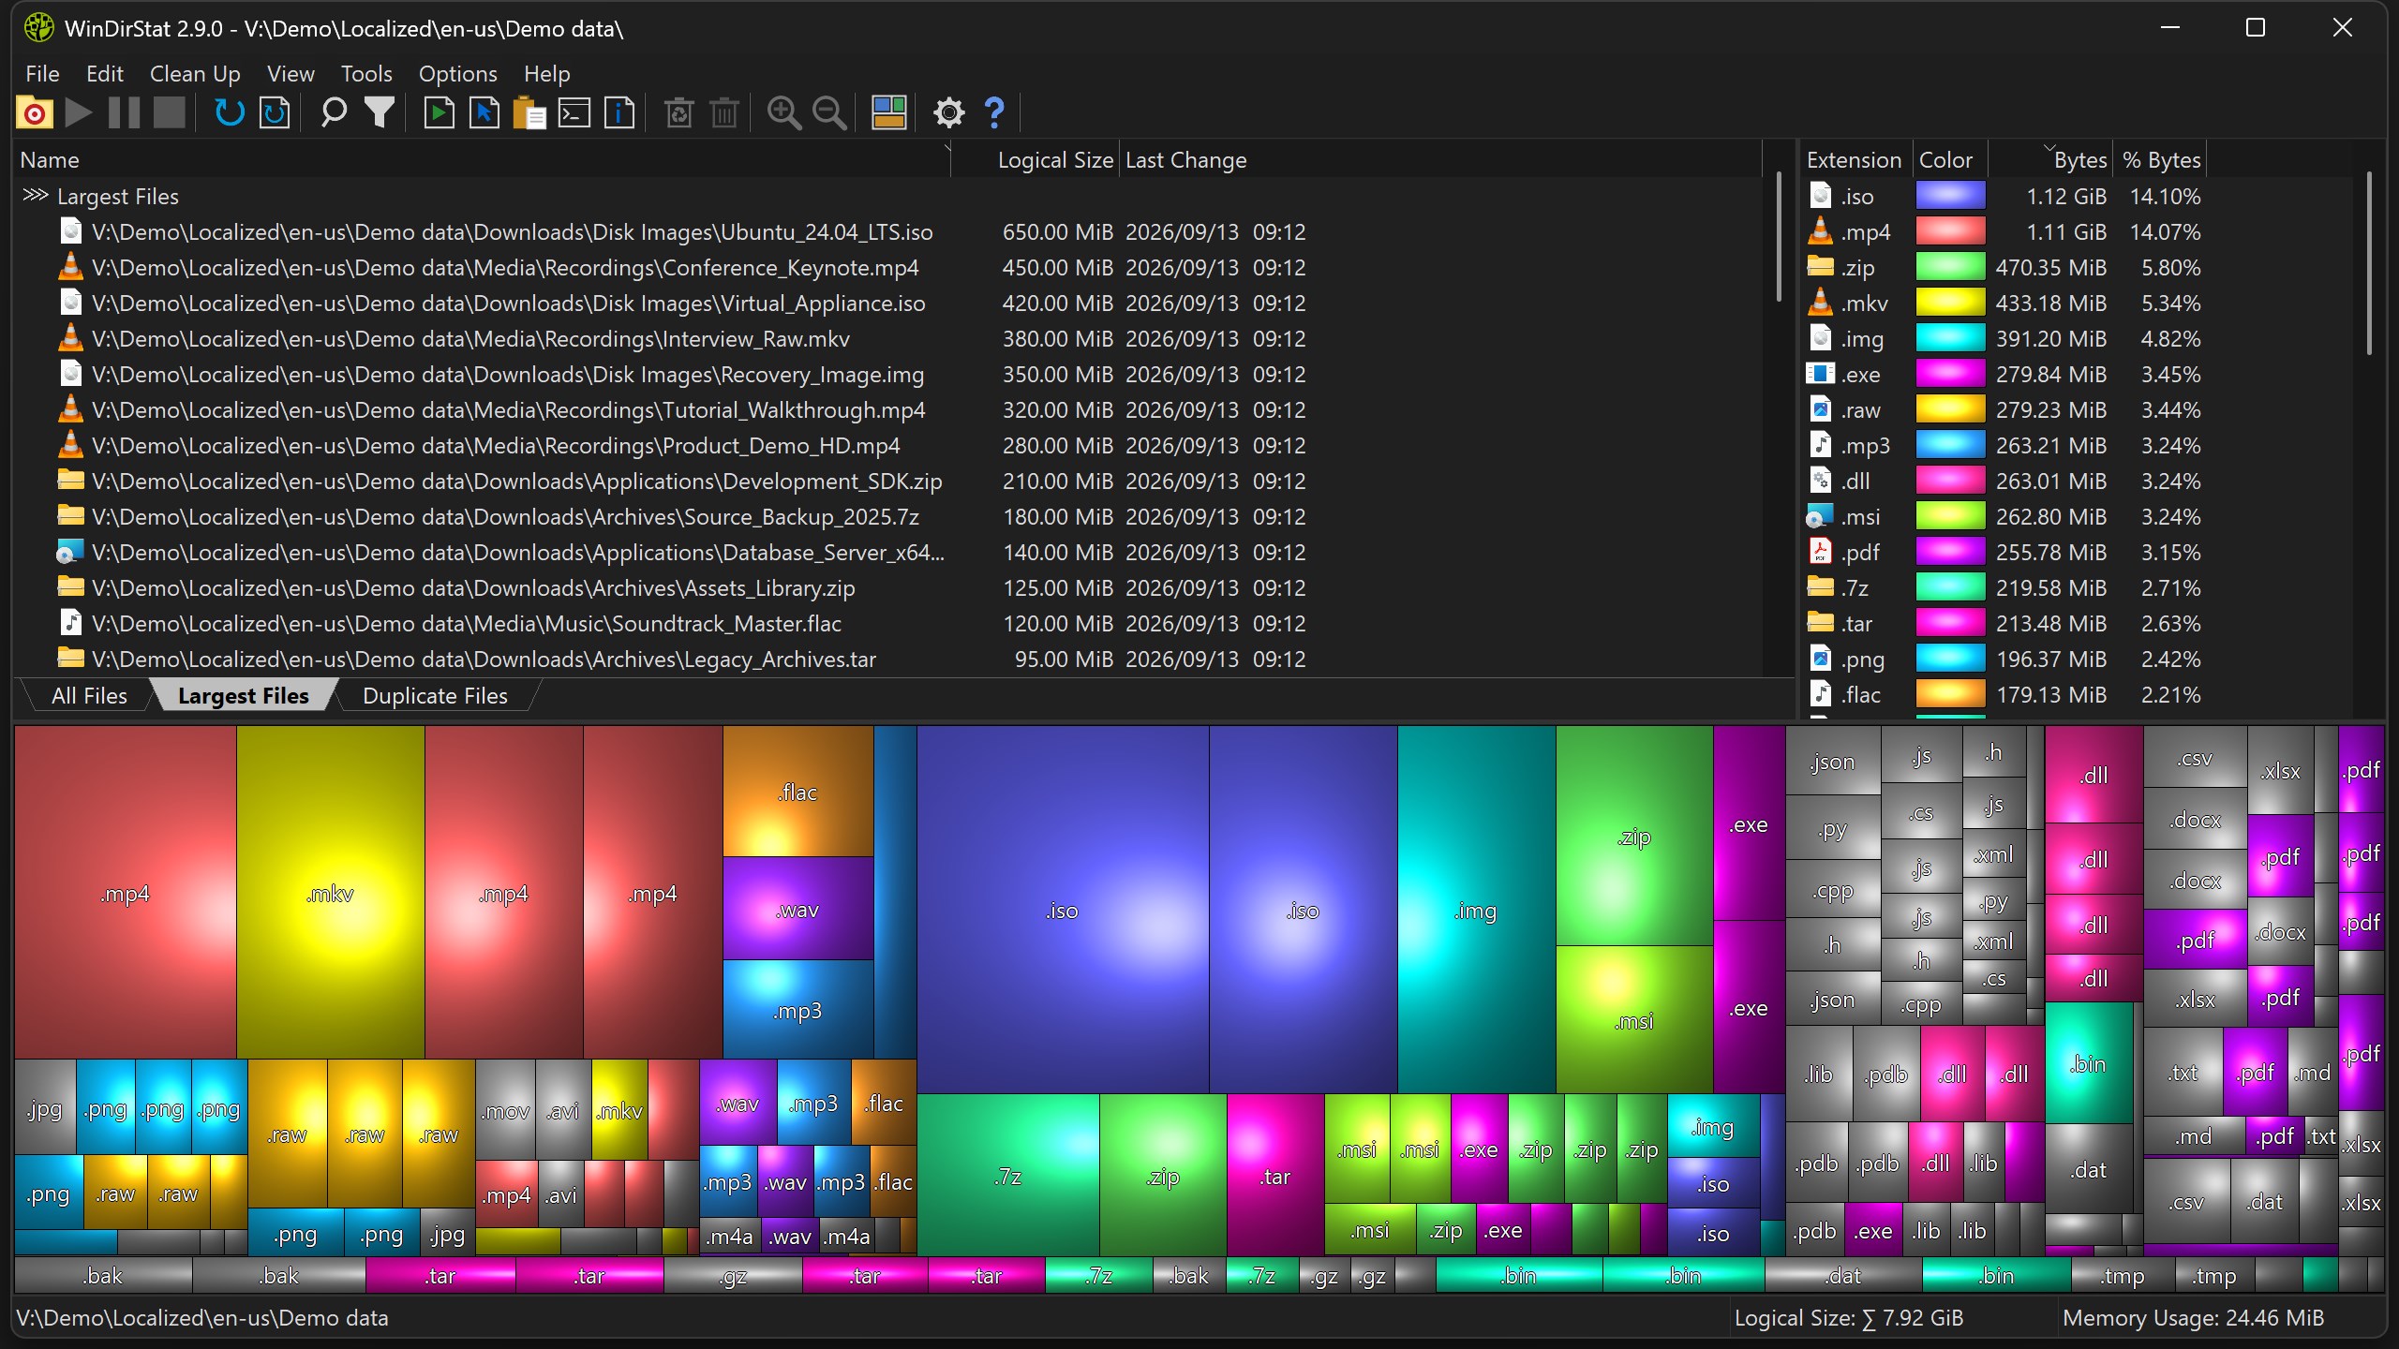2399x1349 pixels.
Task: Click the .mkv yellow color swatch
Action: (x=1950, y=303)
